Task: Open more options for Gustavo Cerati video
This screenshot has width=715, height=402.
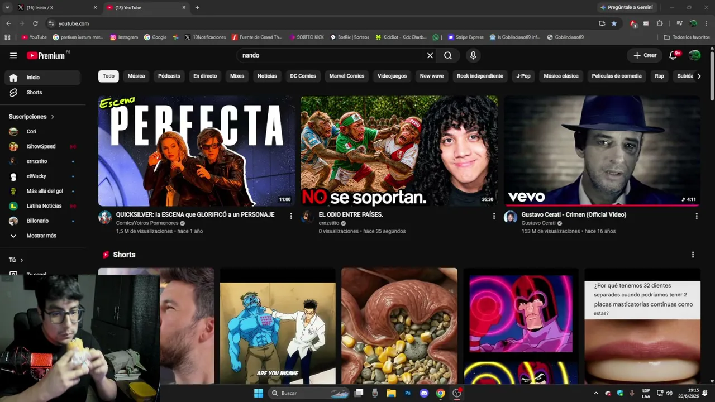Action: [697, 216]
